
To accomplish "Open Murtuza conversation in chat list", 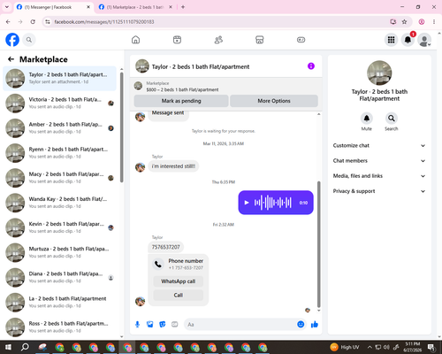I will click(59, 252).
